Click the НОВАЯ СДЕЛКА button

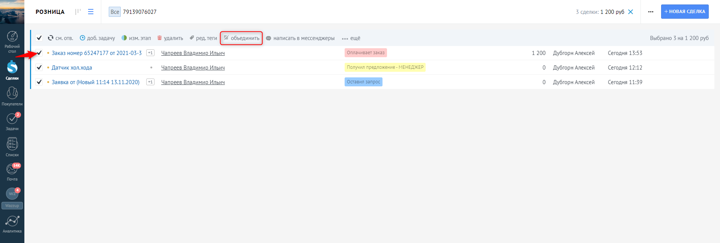pyautogui.click(x=684, y=12)
